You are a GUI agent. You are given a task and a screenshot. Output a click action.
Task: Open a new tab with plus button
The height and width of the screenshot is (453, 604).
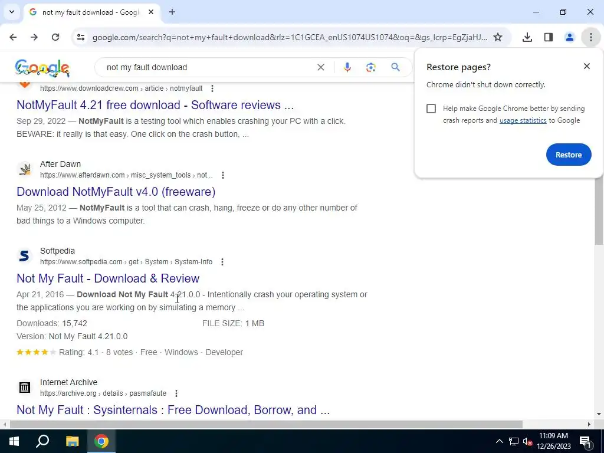coord(172,12)
